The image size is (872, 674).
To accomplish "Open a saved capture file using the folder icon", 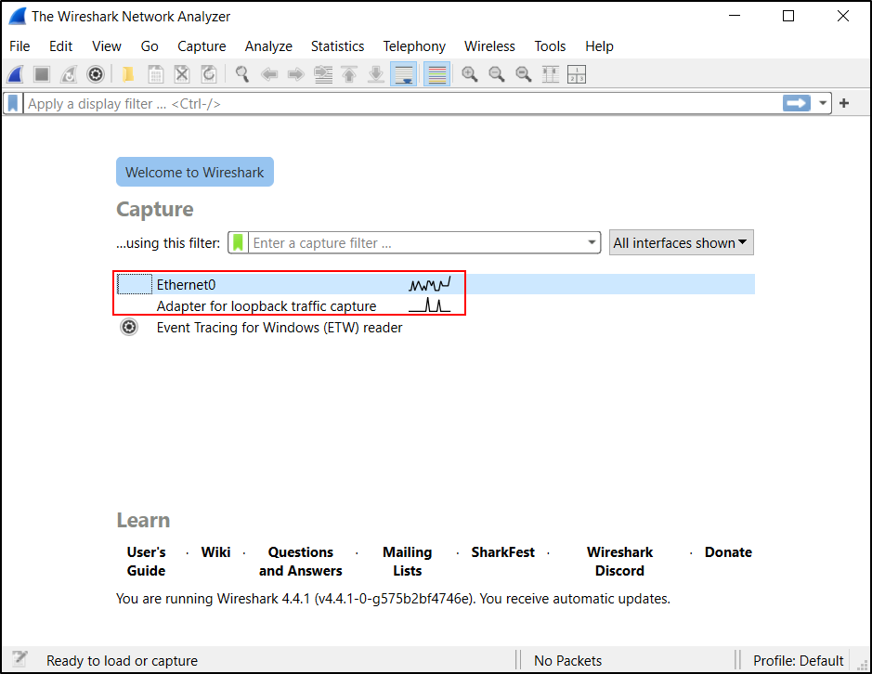I will (127, 74).
